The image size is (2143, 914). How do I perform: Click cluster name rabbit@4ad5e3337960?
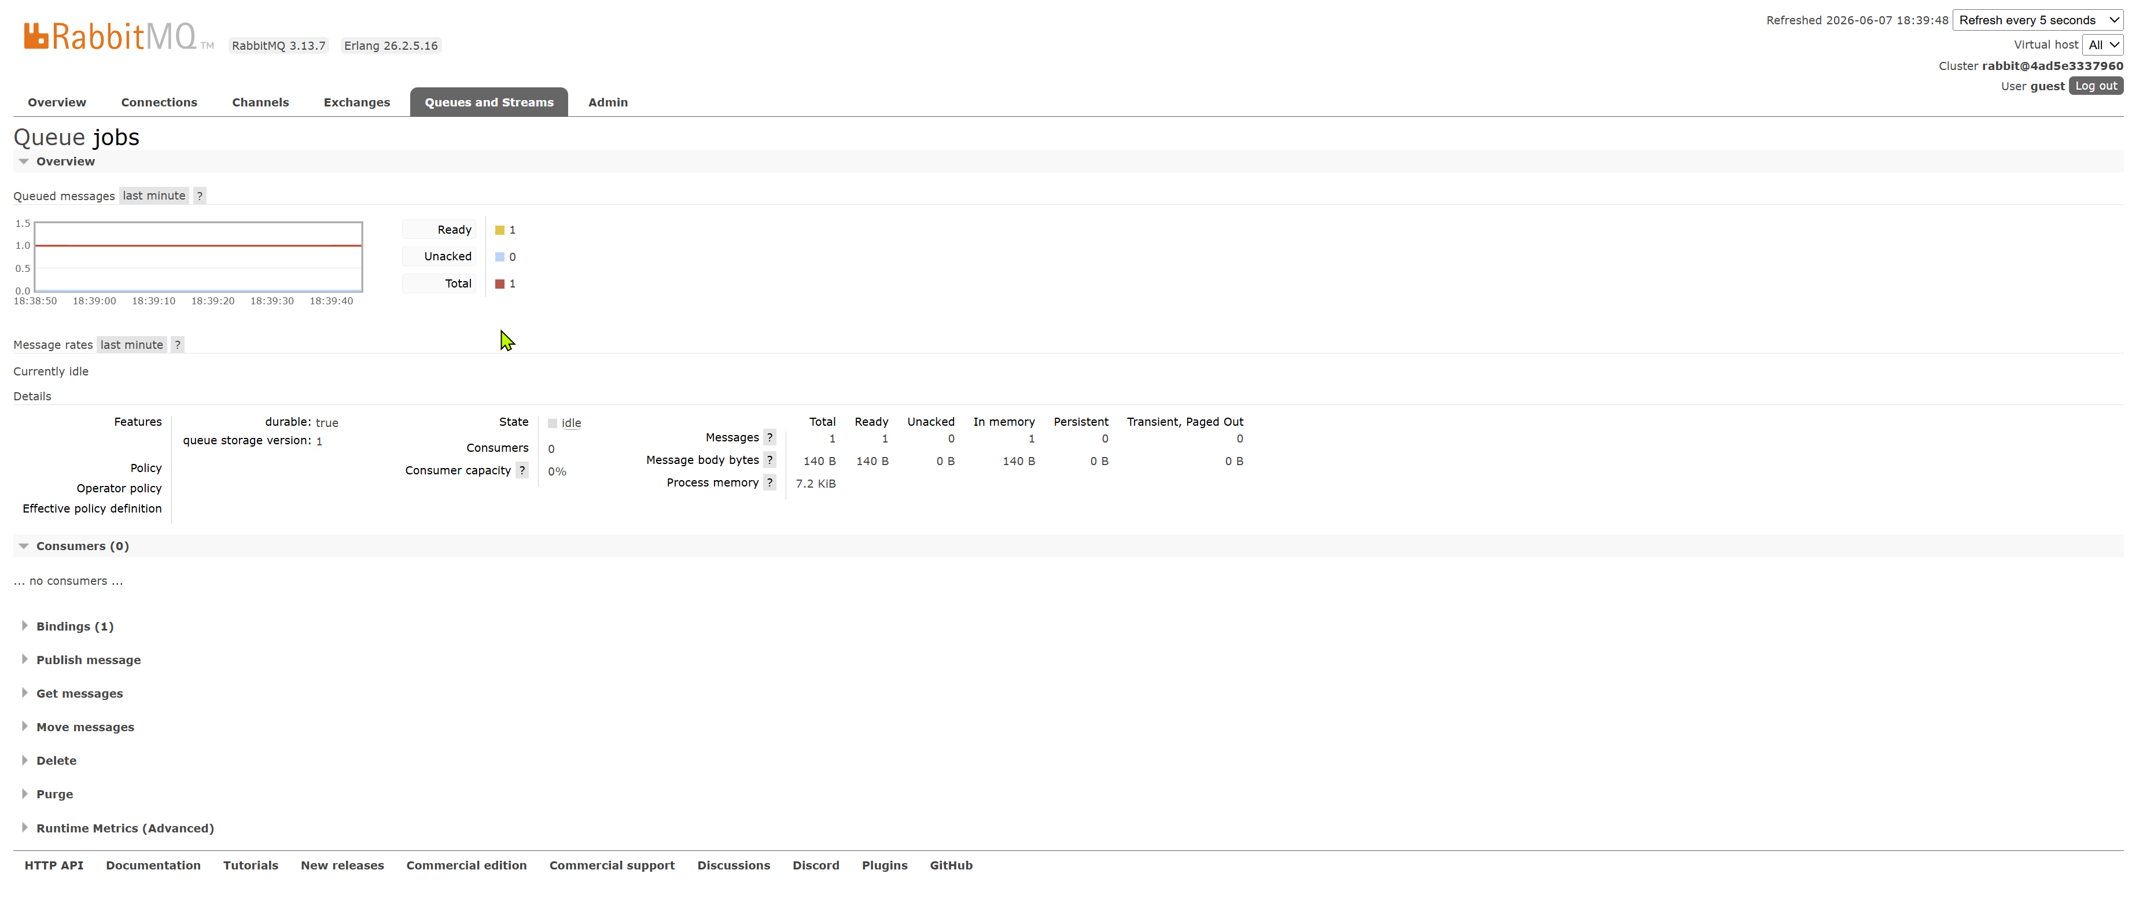pos(2052,66)
